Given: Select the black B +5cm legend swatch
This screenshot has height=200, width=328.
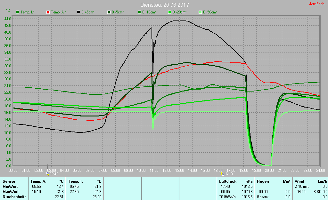Looking at the screenshot, I should [x=78, y=12].
